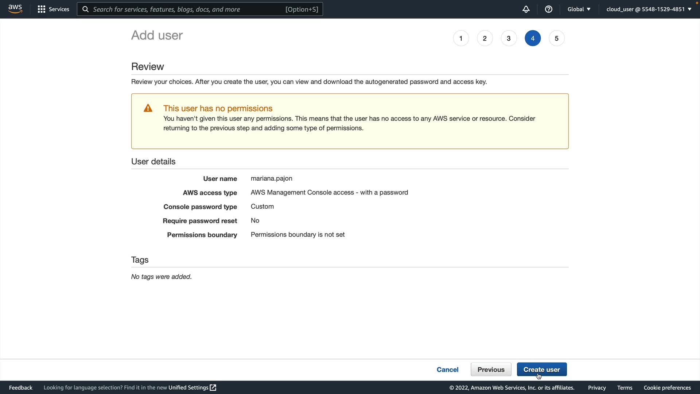Click the AWS logo home icon
This screenshot has width=700, height=394.
point(15,9)
